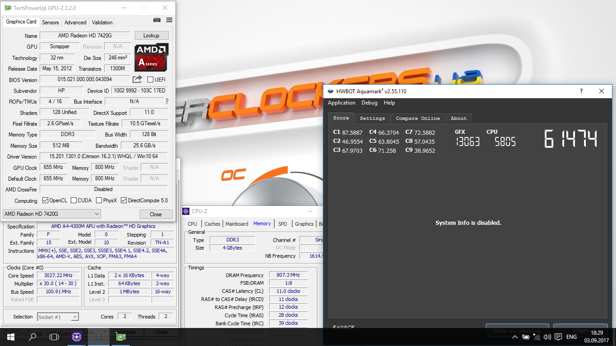The width and height of the screenshot is (616, 346).
Task: Switch to GPU-Z Advanced tab
Action: [75, 22]
